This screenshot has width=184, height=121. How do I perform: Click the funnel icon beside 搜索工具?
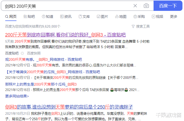point(133,26)
